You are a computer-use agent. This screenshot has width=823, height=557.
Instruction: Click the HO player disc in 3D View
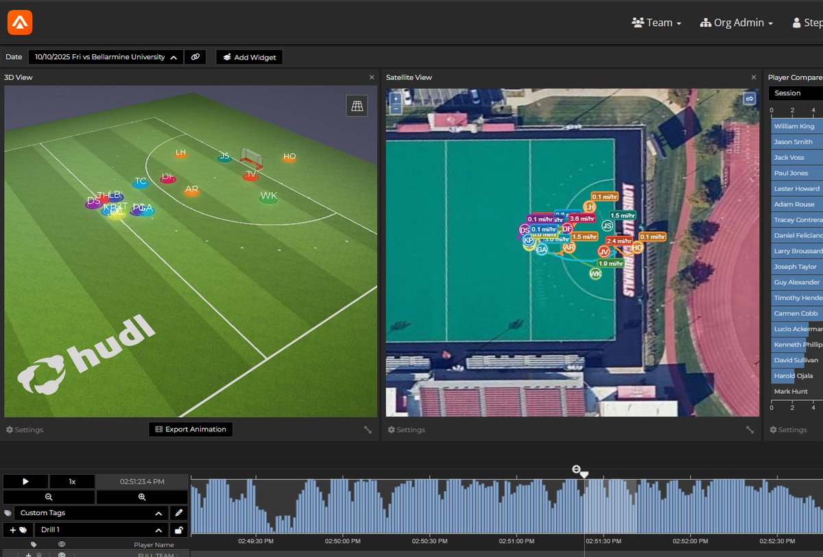[x=289, y=158]
